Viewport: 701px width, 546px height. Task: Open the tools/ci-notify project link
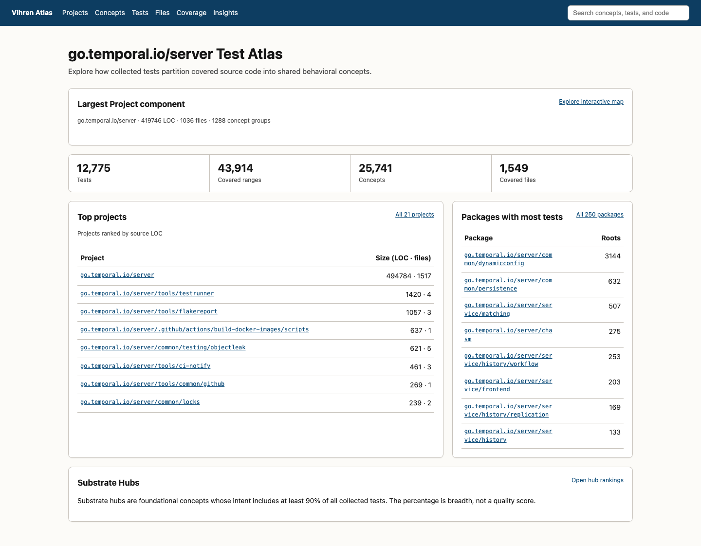(x=146, y=366)
